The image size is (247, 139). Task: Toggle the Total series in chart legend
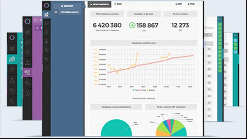click(136, 90)
